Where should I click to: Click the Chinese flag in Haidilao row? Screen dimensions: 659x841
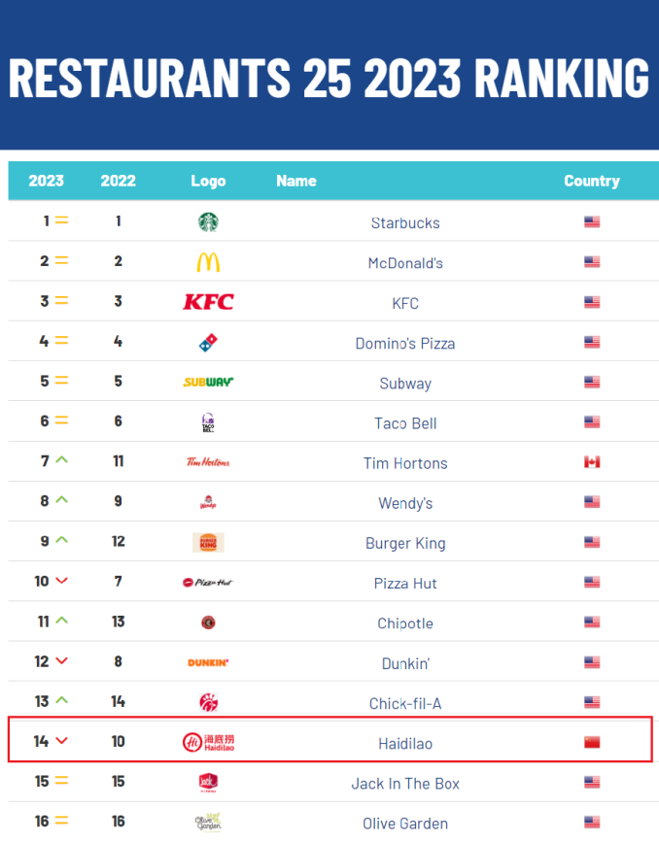pyautogui.click(x=592, y=742)
